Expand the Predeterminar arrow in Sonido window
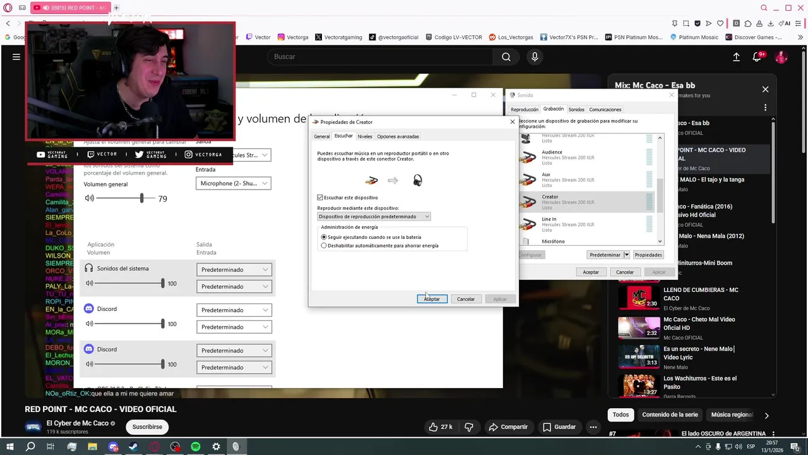The height and width of the screenshot is (455, 808). [626, 255]
